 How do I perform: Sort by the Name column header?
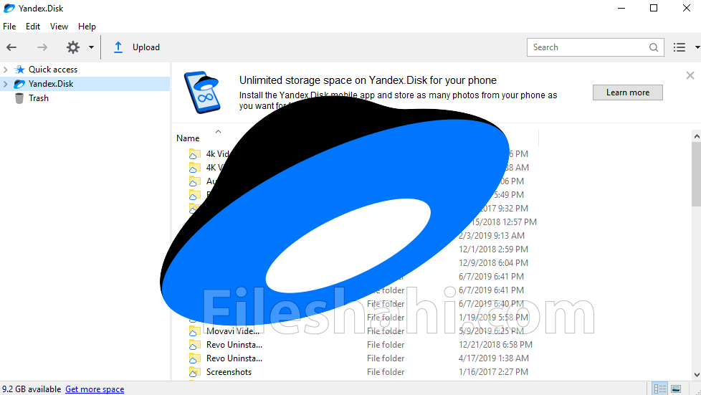coord(188,138)
